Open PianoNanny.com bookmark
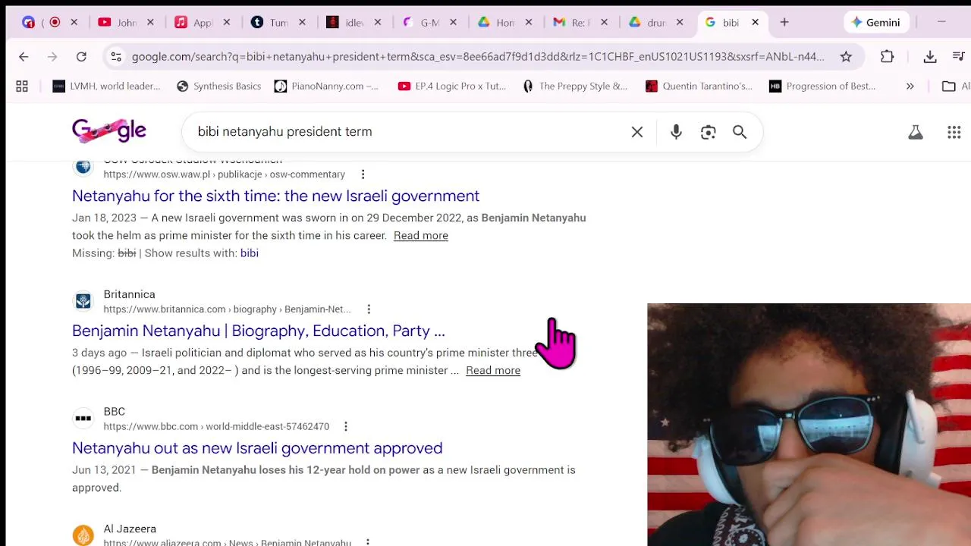Screen dimensions: 971x546 pos(326,86)
